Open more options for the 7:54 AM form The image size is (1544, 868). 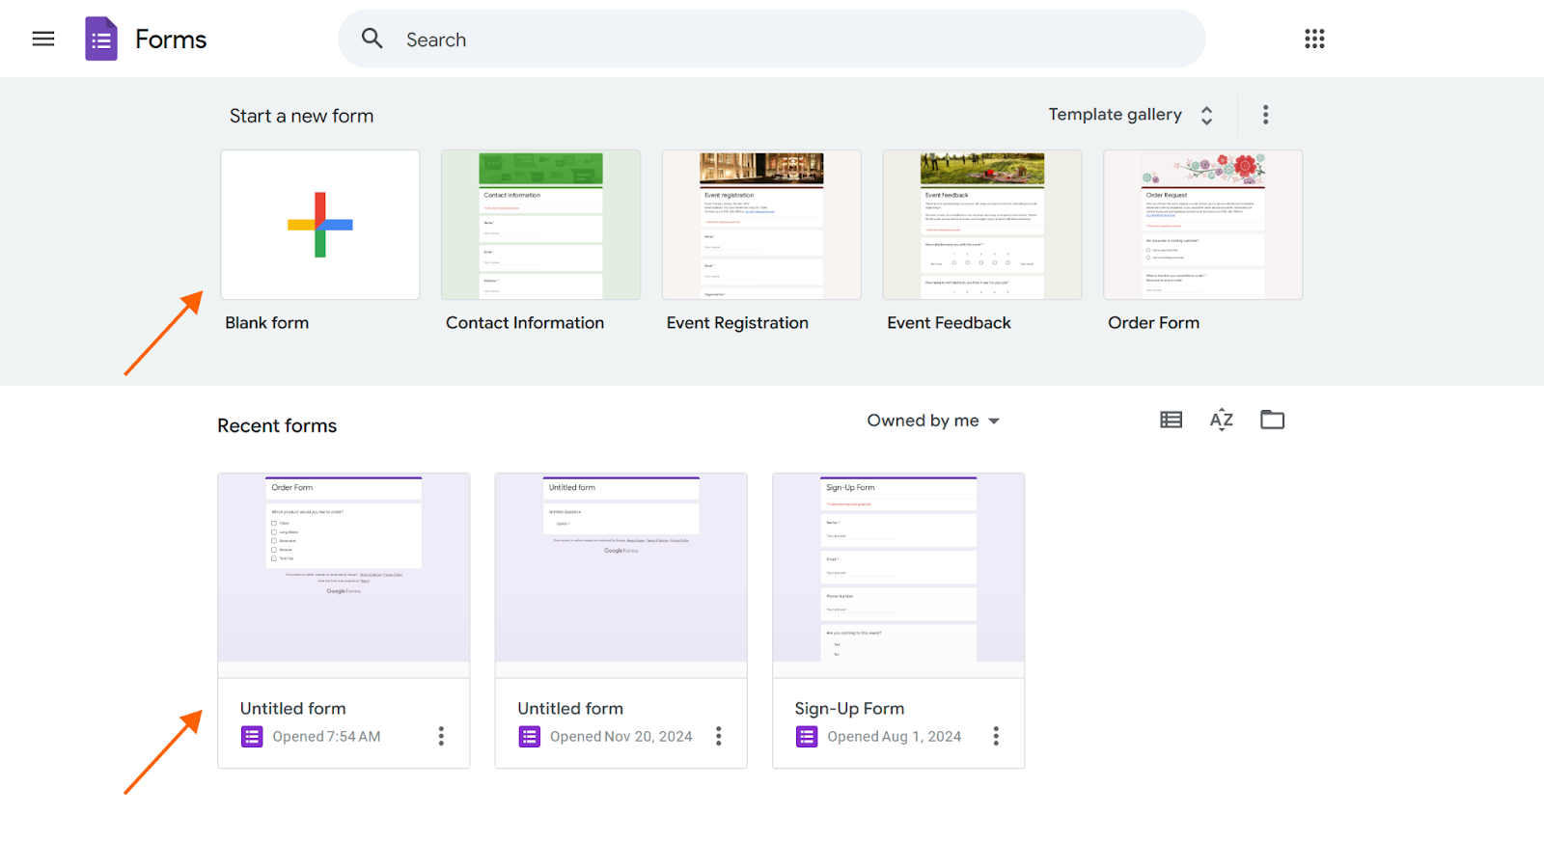[x=441, y=736]
